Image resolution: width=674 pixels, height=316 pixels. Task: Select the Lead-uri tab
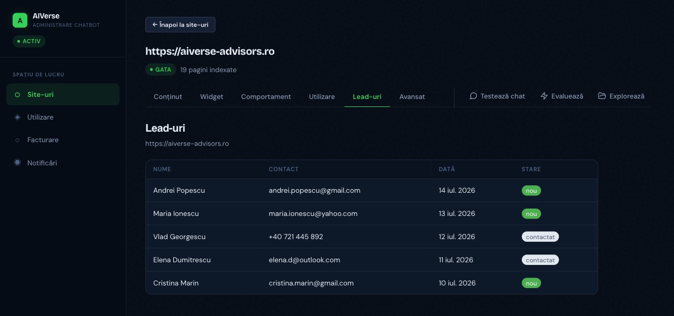[367, 96]
